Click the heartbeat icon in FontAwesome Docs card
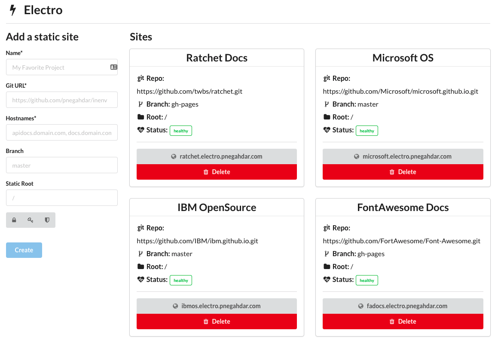 pyautogui.click(x=327, y=279)
